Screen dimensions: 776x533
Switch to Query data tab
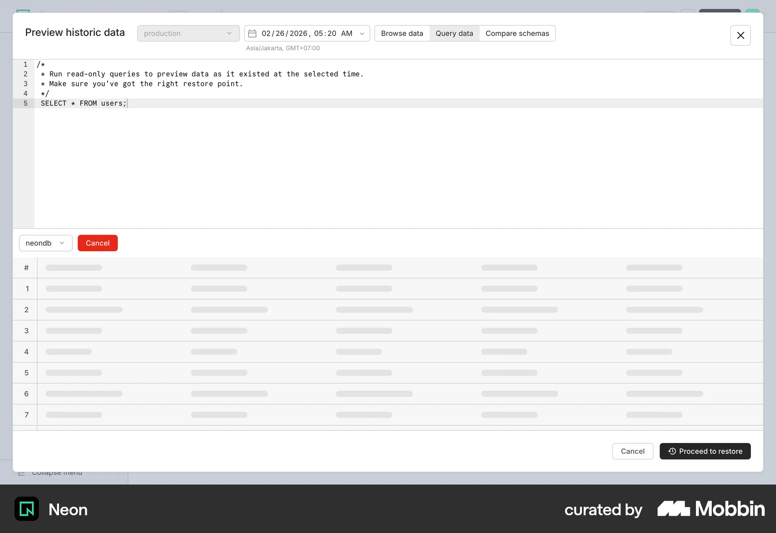coord(454,34)
